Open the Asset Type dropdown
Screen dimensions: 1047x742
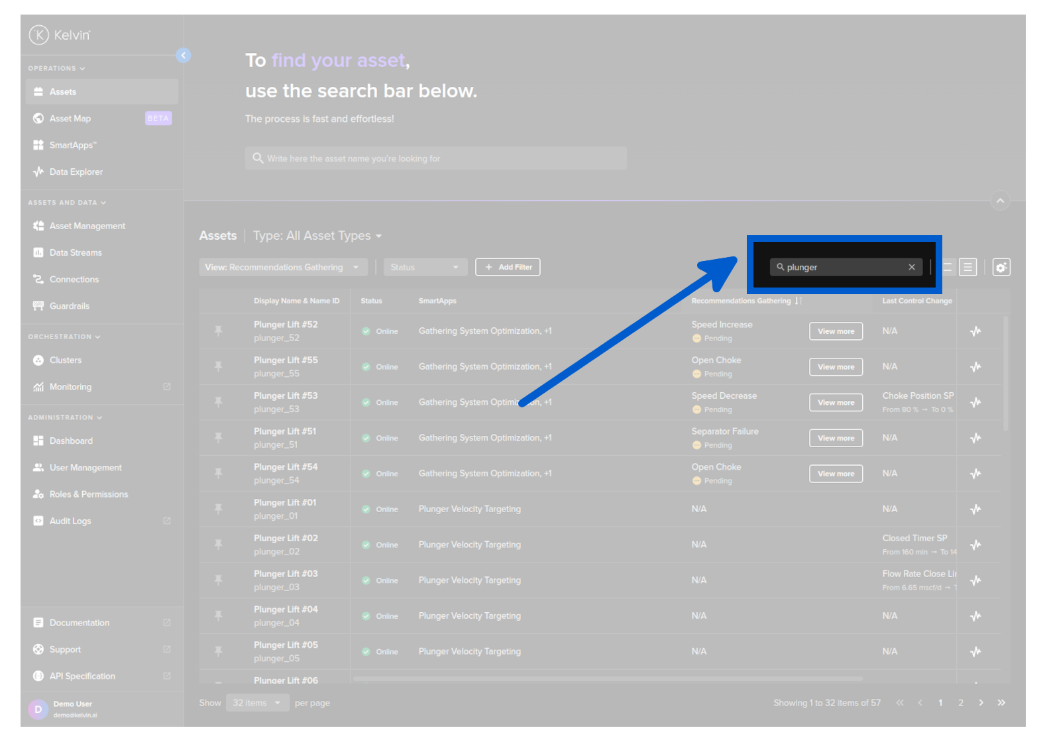tap(317, 236)
